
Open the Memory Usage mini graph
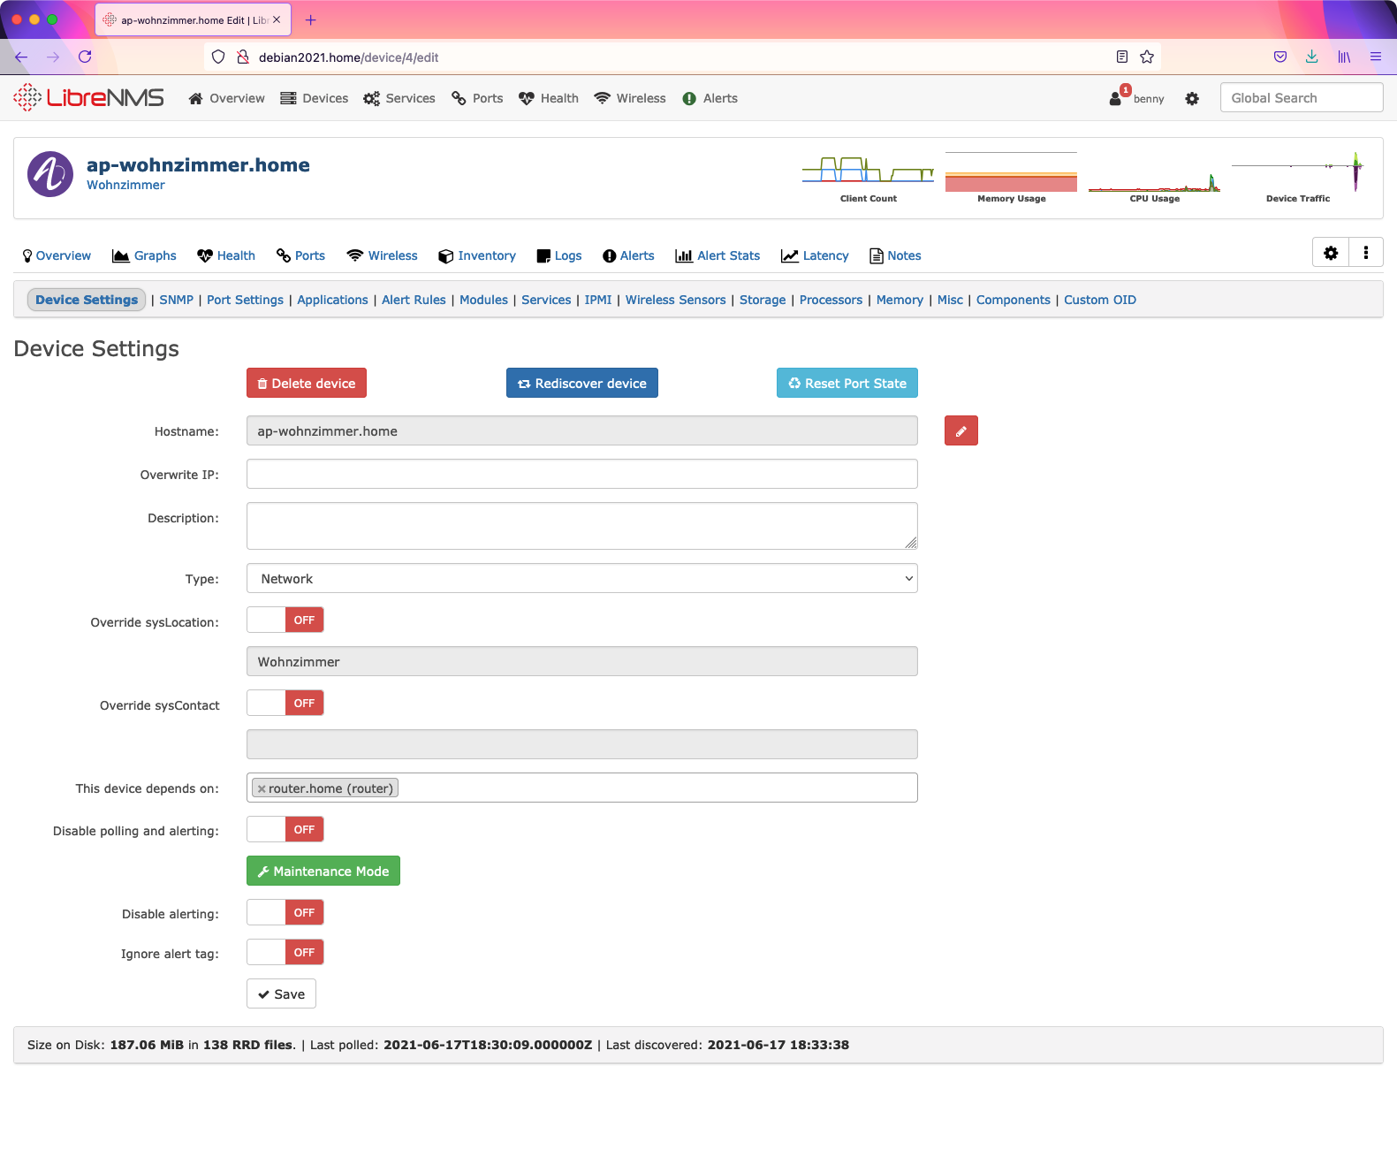(x=1011, y=177)
